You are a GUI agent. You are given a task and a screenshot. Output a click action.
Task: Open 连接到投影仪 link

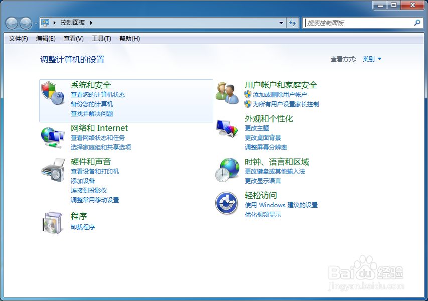click(x=89, y=190)
